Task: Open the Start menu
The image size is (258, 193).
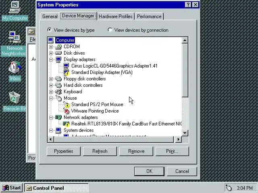Action: (x=12, y=188)
